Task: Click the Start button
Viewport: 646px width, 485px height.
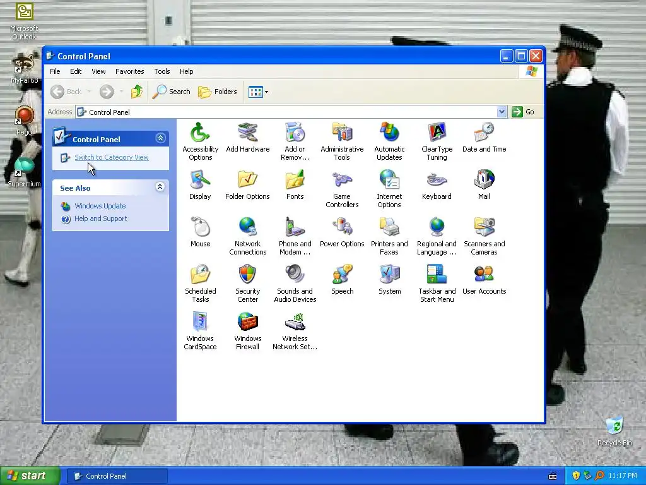Action: [x=30, y=476]
